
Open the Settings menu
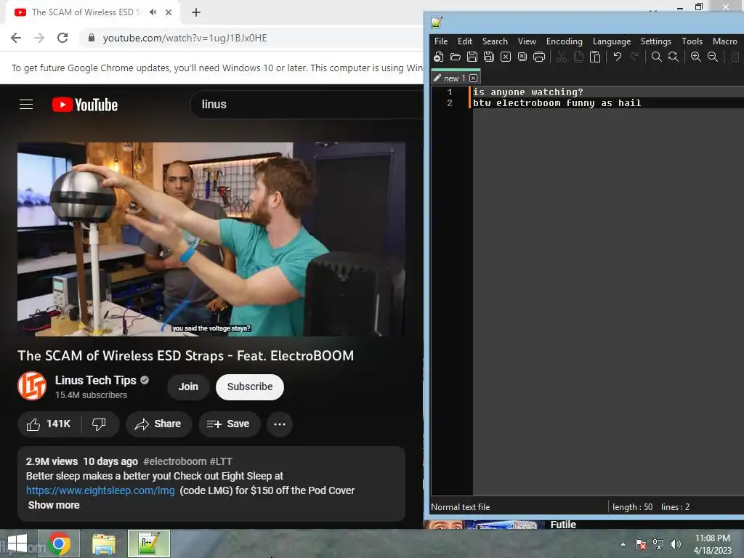point(656,41)
